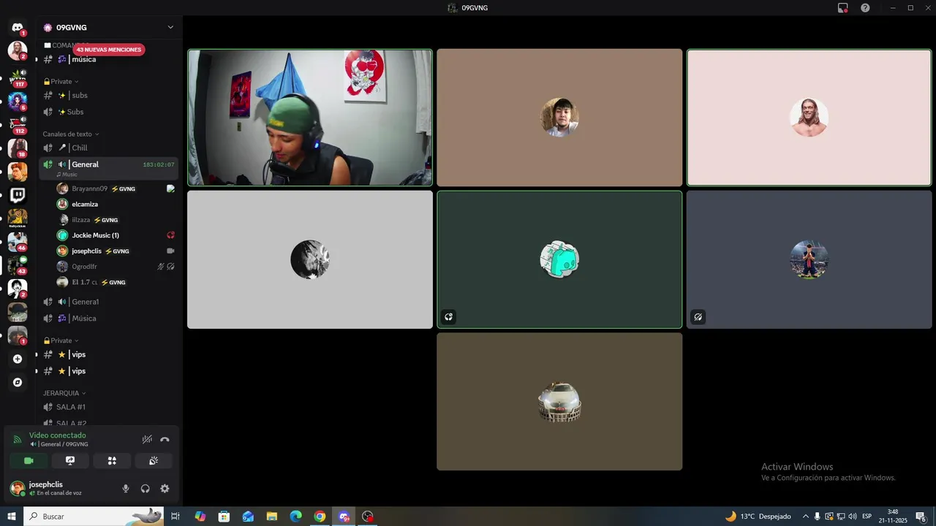Select iilzaza in the voice list

pos(116,220)
